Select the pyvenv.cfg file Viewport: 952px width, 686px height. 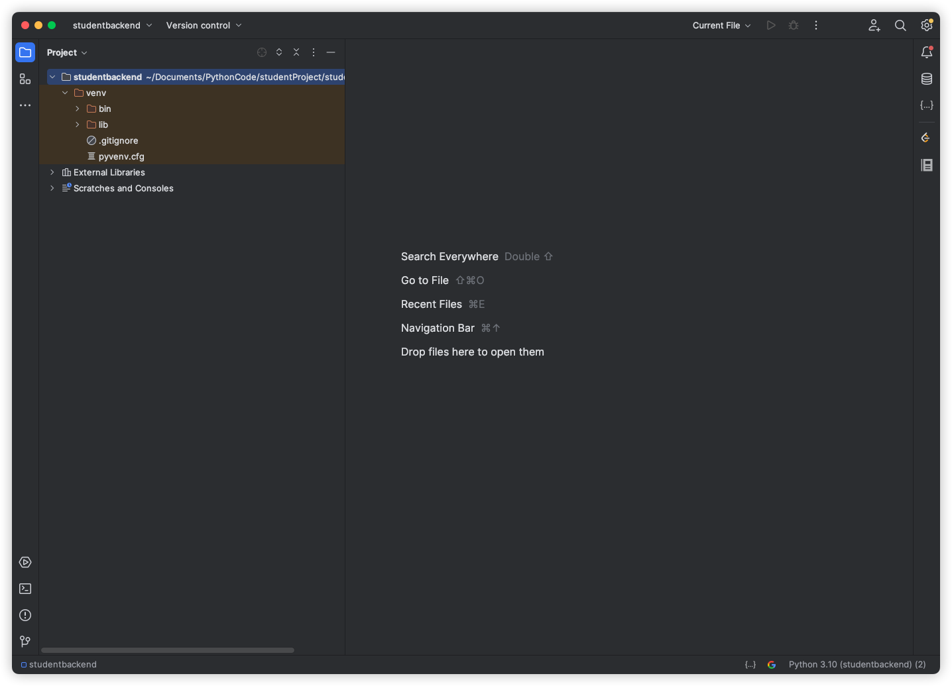coord(121,156)
